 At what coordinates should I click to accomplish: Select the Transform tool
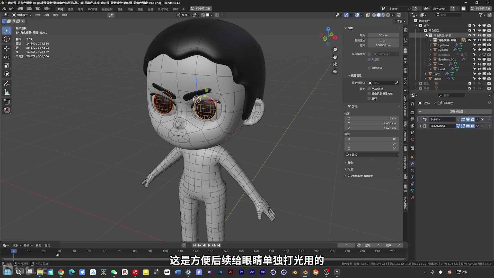[7, 74]
